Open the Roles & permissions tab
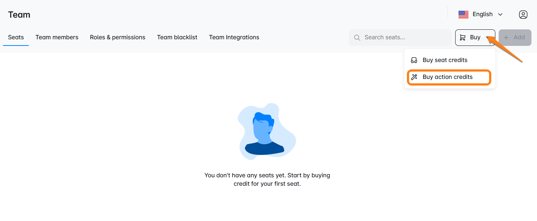Screen dimensions: 537x221 [118, 37]
